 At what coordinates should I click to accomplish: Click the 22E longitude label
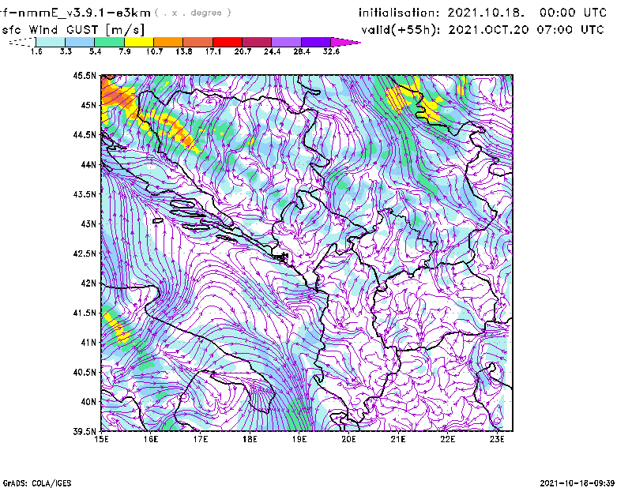coord(448,439)
